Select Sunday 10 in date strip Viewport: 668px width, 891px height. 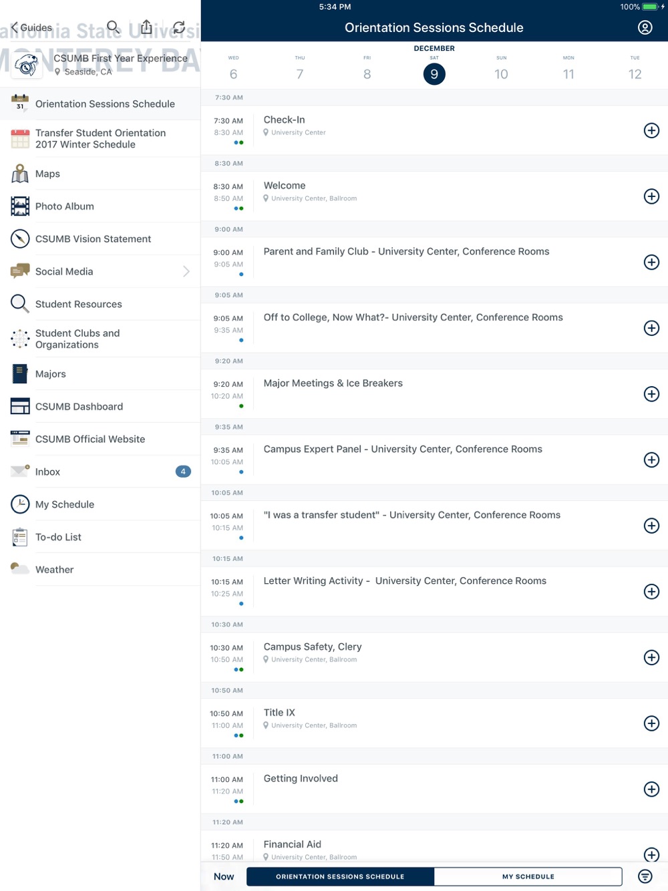tap(501, 69)
